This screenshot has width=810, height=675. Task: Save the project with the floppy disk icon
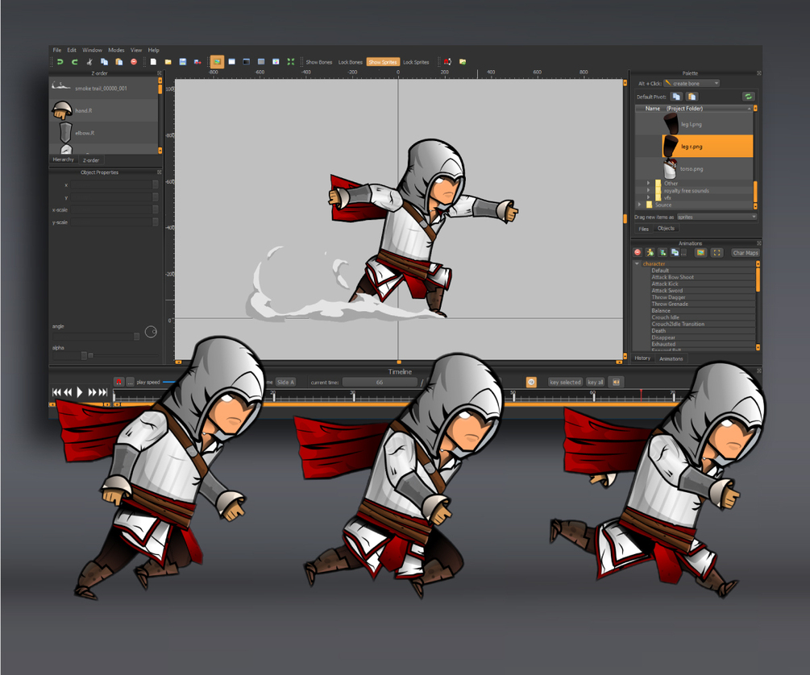click(183, 62)
